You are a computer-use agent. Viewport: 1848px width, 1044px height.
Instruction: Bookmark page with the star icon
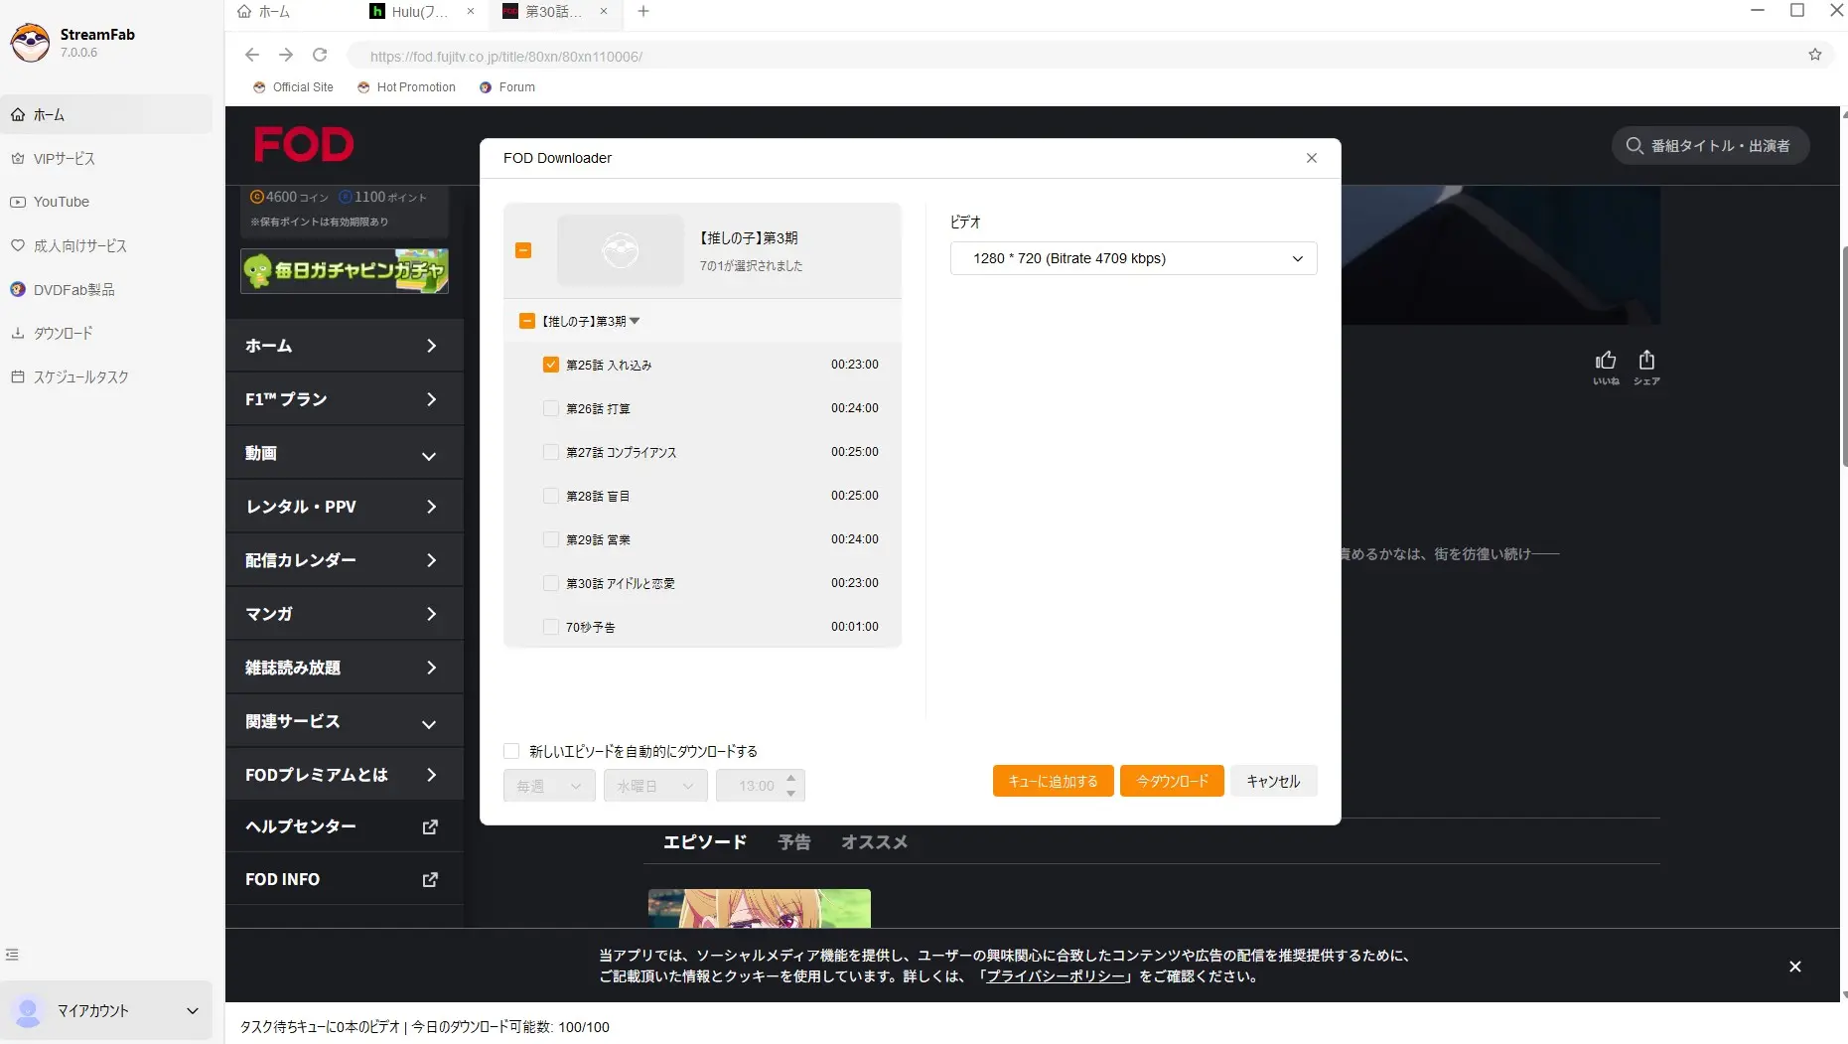pyautogui.click(x=1815, y=55)
